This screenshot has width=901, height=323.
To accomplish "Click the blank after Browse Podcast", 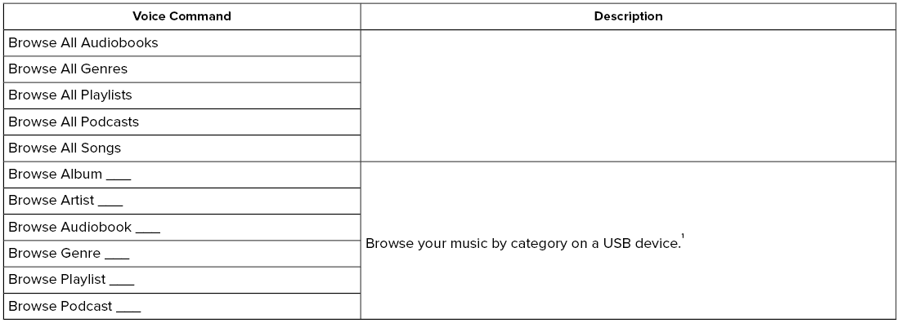I will pyautogui.click(x=128, y=311).
